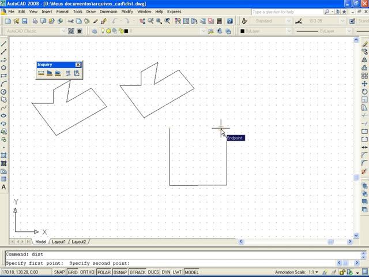Screen dimensions: 369x277
Task: Open the Express menu
Action: click(x=174, y=12)
